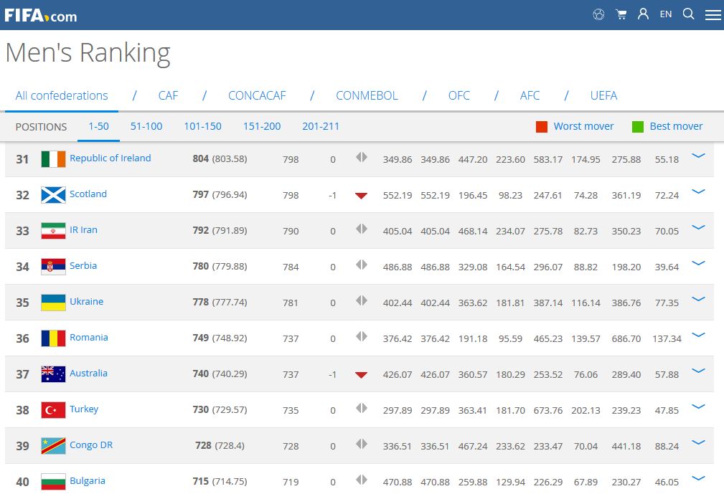Click Romania's no-movement arrows icon
Viewport: 724px width, 499px height.
click(362, 336)
